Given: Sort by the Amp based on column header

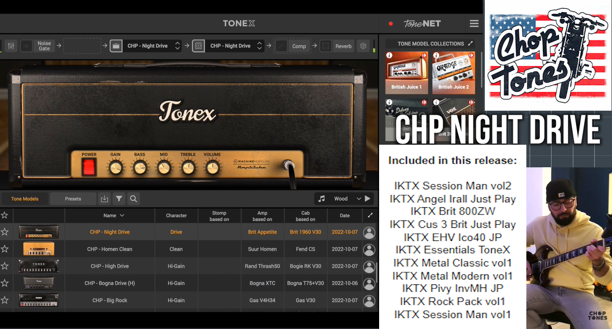Looking at the screenshot, I should click(x=262, y=216).
